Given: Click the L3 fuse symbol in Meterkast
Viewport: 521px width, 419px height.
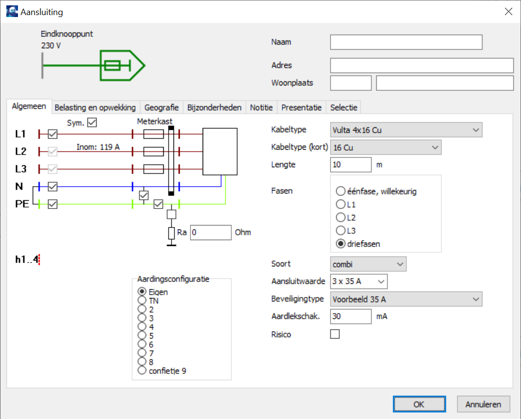Looking at the screenshot, I should 153,169.
